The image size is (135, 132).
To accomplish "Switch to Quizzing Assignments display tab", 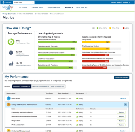I will 41,87.
